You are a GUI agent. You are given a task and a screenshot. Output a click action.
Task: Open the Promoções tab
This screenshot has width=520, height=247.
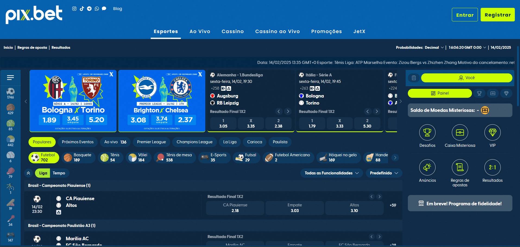click(326, 31)
